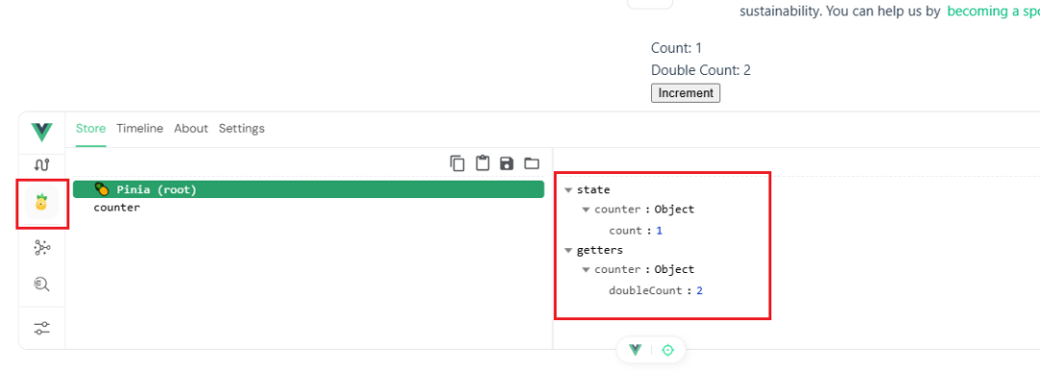The image size is (1040, 372).
Task: Click the Vue logo in devtools header
Action: pos(41,131)
